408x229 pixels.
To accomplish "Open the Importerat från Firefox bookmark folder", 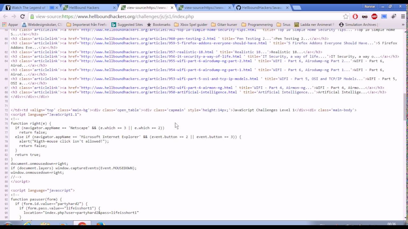I will point(87,24).
